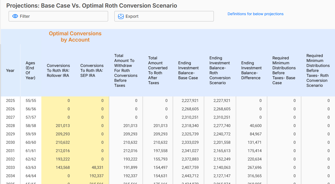Screen dimensions: 335x184
Task: Click Optimal Conversions by Account heading
Action: 75,37
